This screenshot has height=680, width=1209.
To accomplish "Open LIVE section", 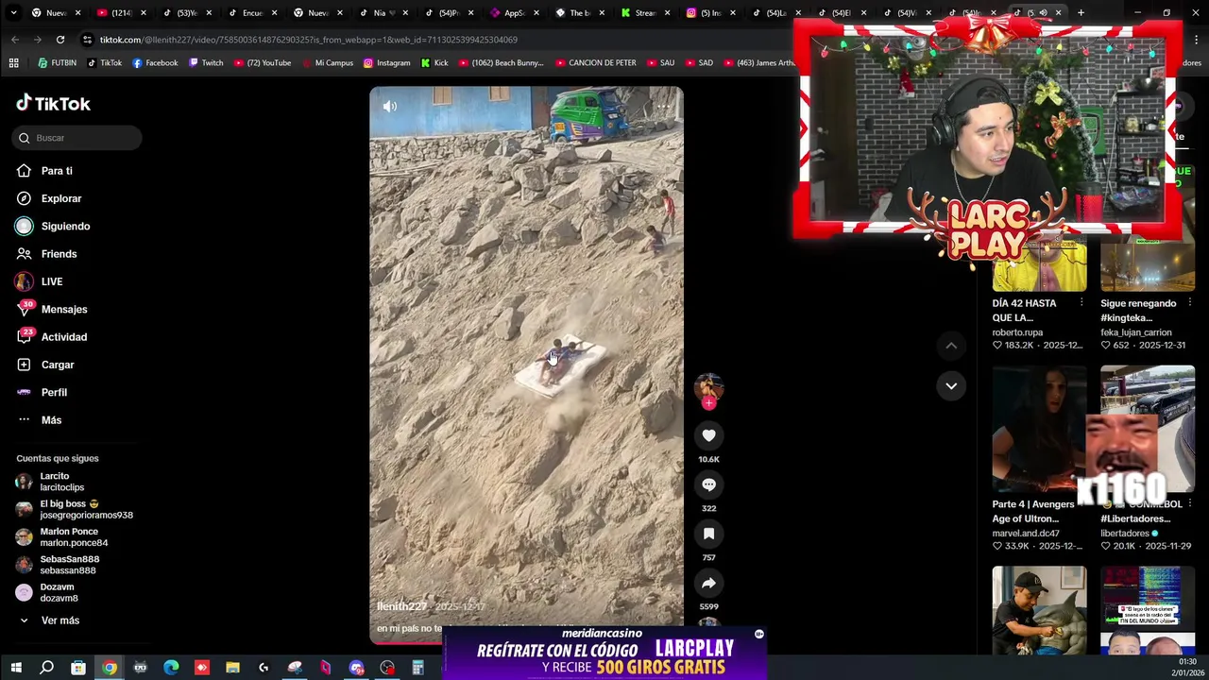I will [x=52, y=281].
